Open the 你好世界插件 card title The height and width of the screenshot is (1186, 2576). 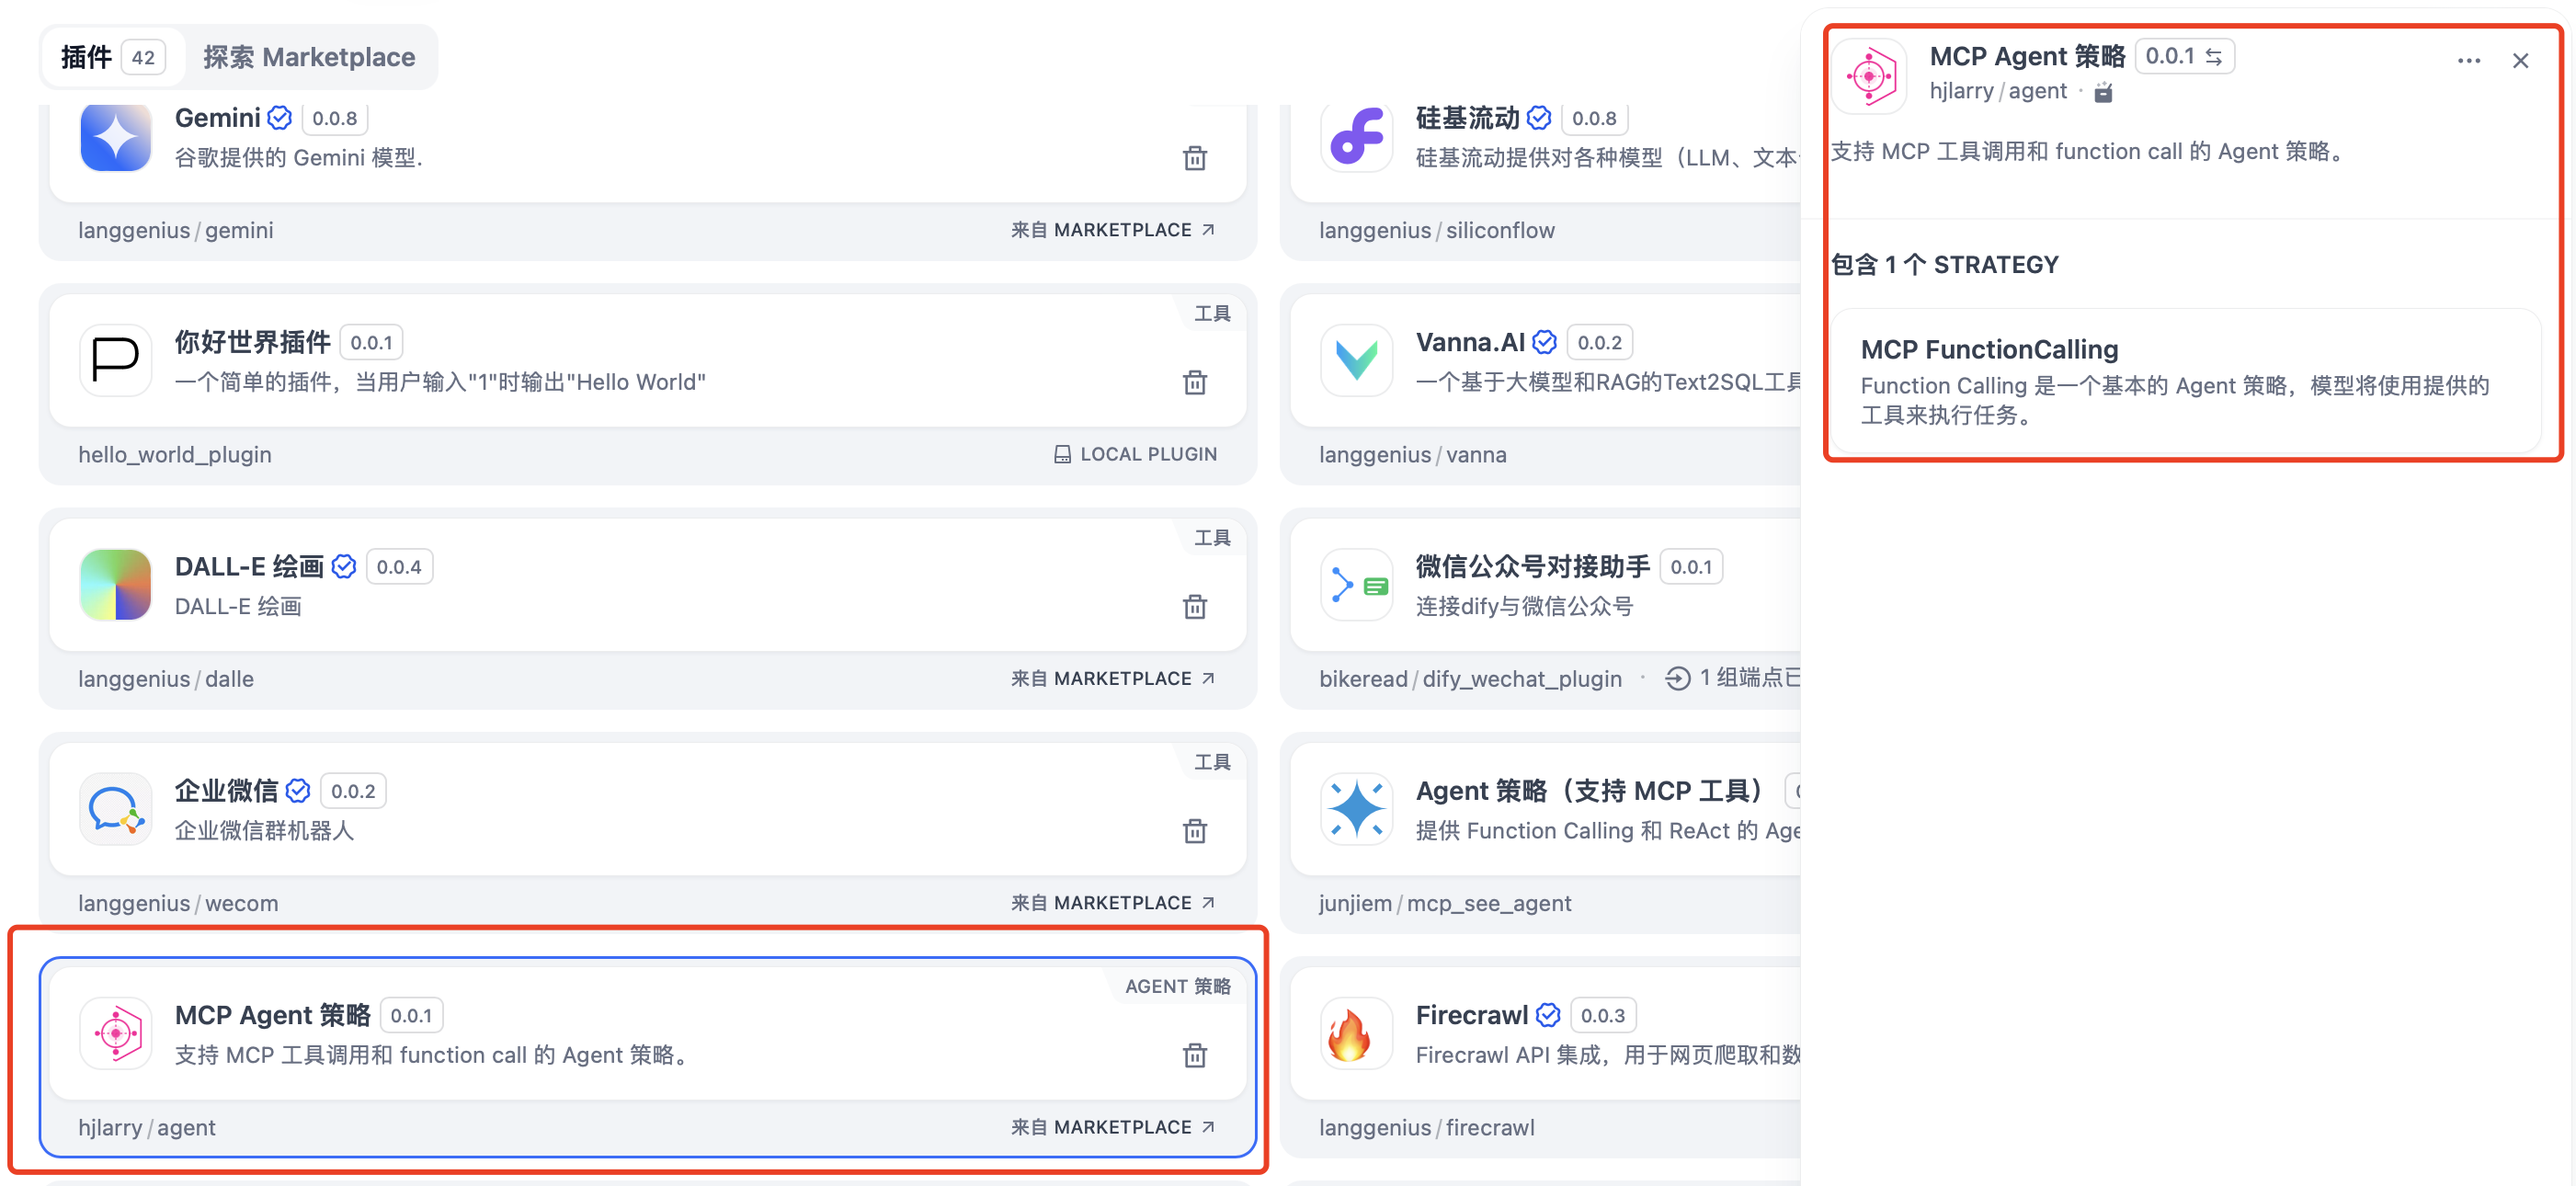click(252, 342)
